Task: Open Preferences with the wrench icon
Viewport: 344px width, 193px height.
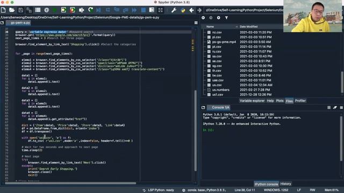Action: pos(174,10)
